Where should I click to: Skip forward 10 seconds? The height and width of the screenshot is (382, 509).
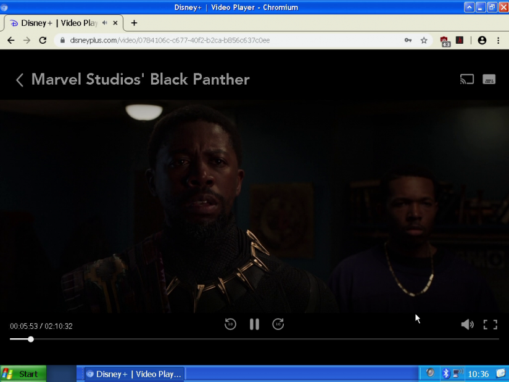point(278,324)
